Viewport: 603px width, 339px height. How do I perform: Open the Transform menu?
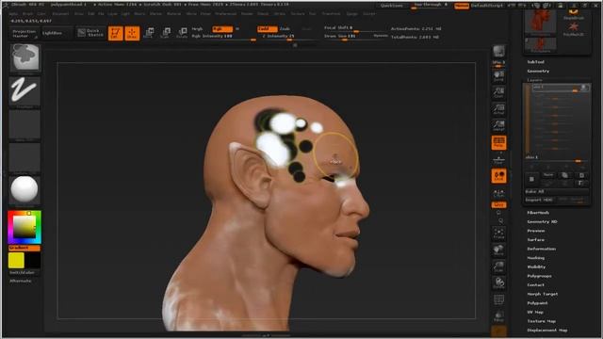331,13
